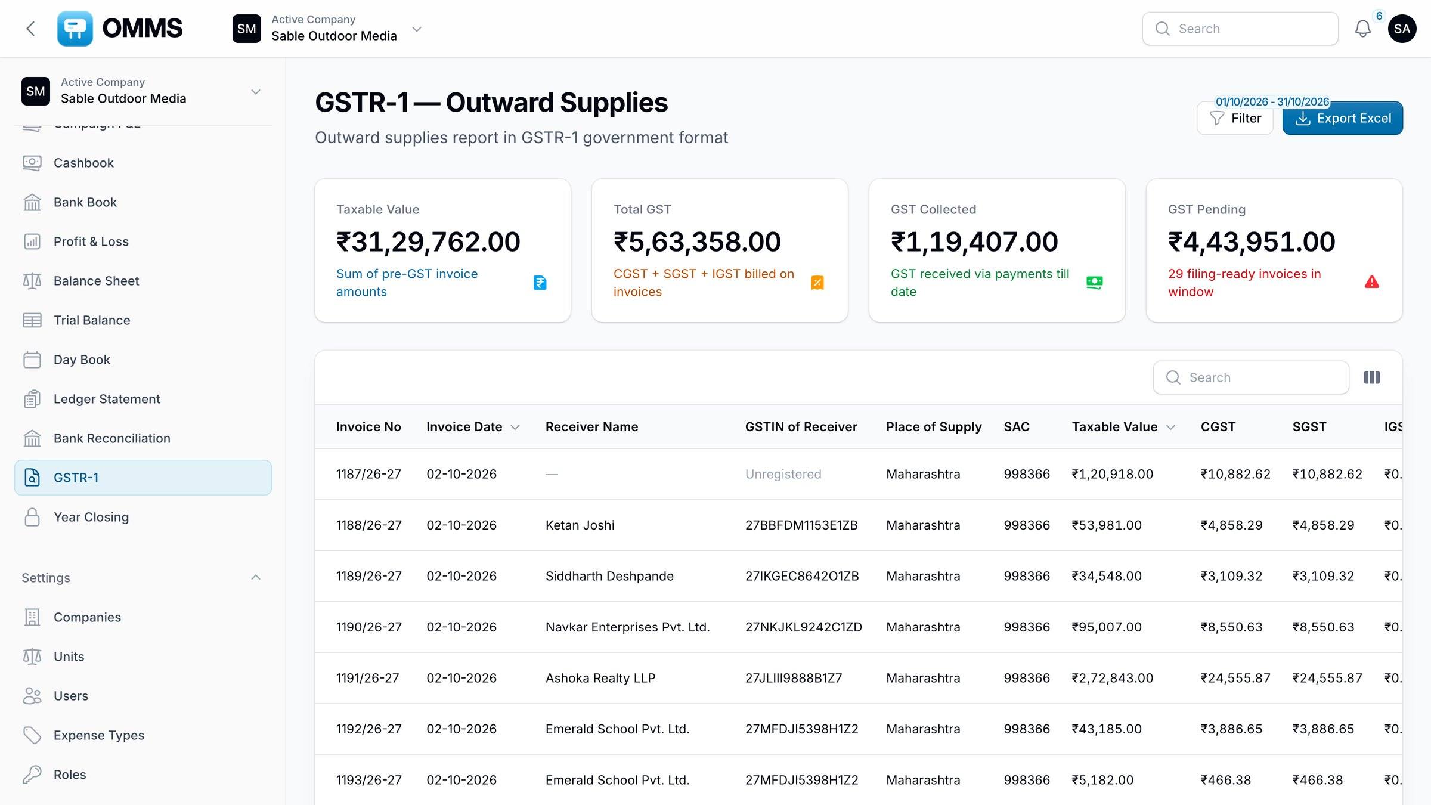Open Companies settings link
The width and height of the screenshot is (1431, 805).
143,617
